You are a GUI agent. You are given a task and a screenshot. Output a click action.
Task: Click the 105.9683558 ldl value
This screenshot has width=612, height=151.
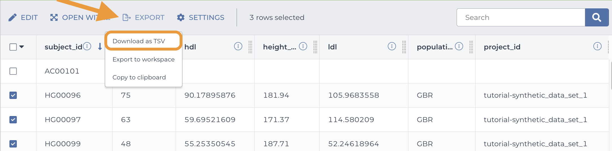354,95
